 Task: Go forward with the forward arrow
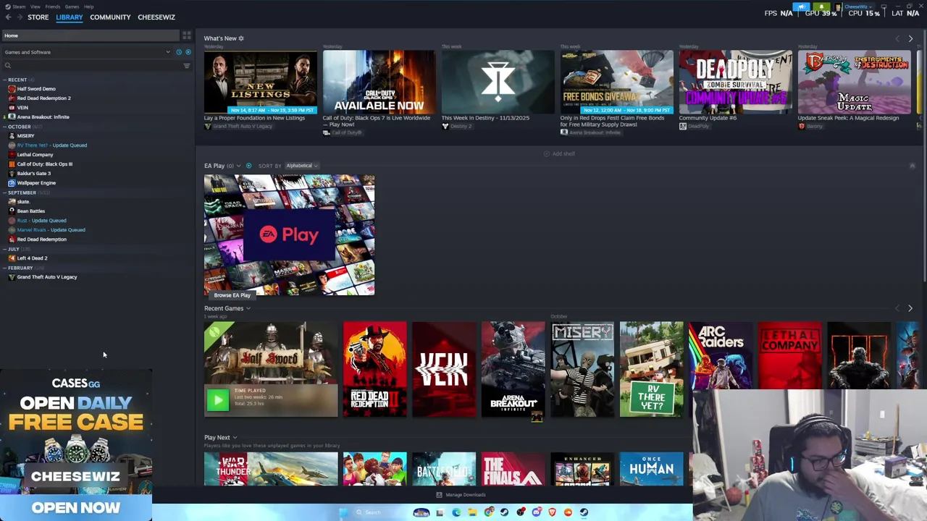19,17
